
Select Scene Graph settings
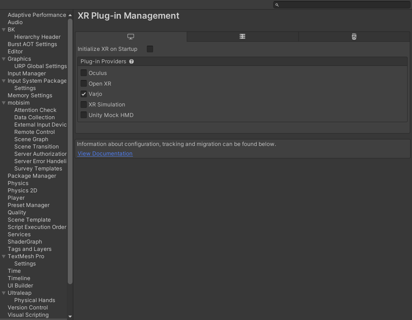[31, 139]
